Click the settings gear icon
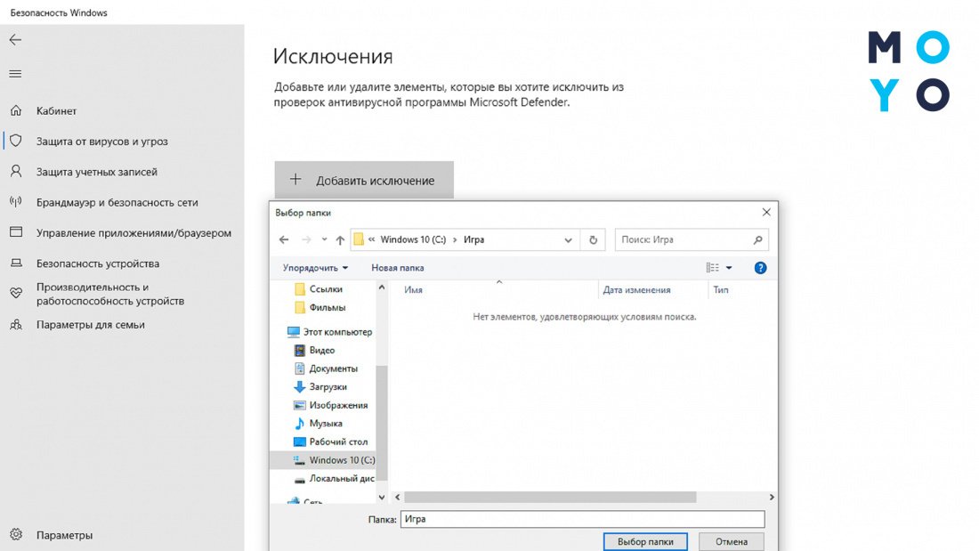979x551 pixels. (x=16, y=535)
